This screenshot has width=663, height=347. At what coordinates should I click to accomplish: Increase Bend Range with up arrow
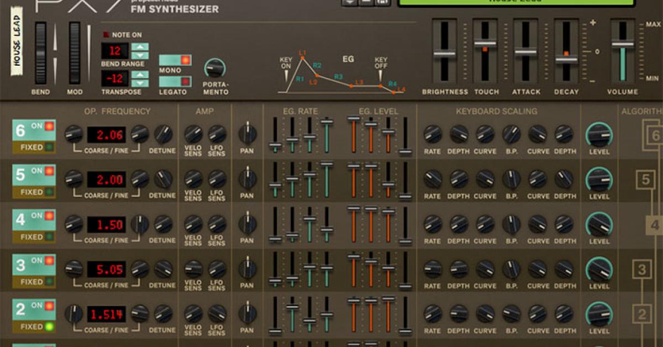140,47
